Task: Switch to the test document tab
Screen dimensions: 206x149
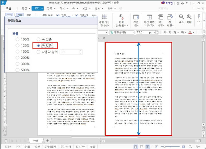Action: pos(35,140)
